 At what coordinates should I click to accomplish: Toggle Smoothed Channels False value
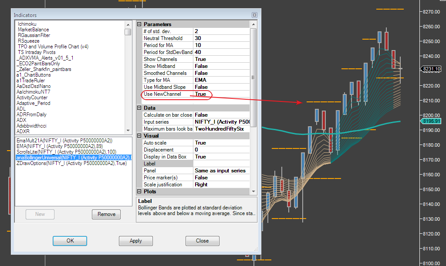click(221, 73)
